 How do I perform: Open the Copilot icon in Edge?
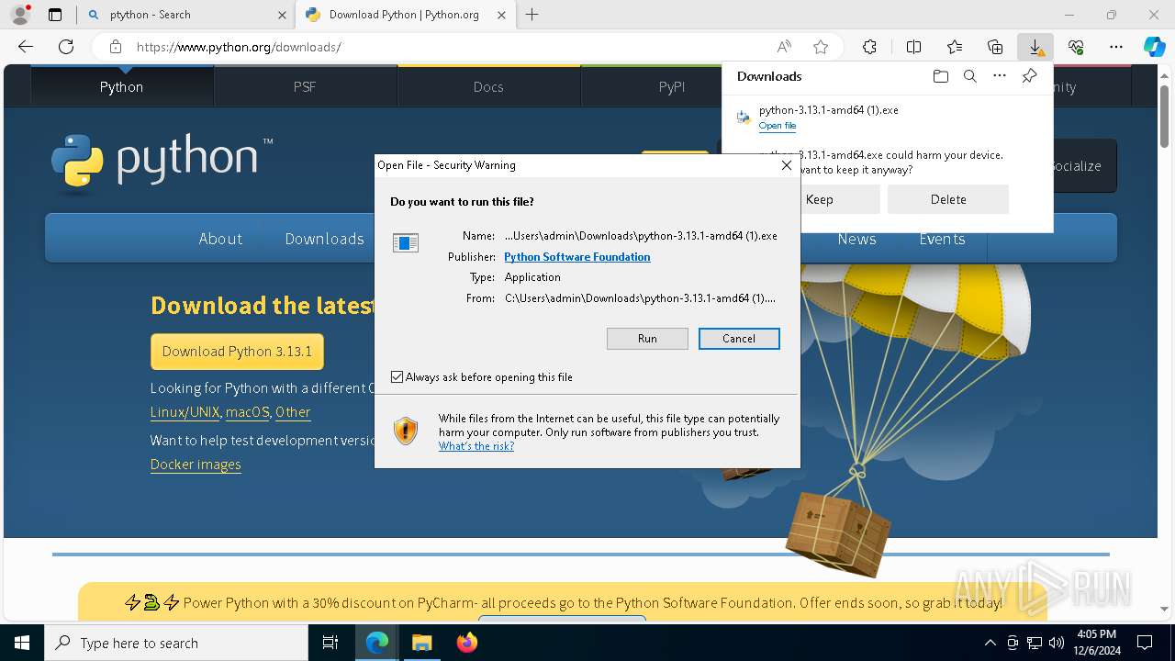coord(1155,47)
